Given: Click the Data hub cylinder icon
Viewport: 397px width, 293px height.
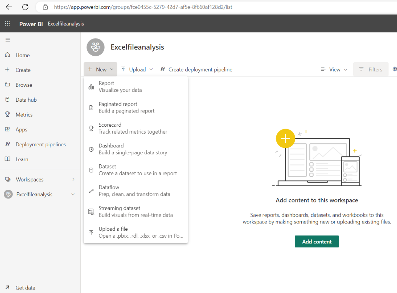Looking at the screenshot, I should point(8,99).
